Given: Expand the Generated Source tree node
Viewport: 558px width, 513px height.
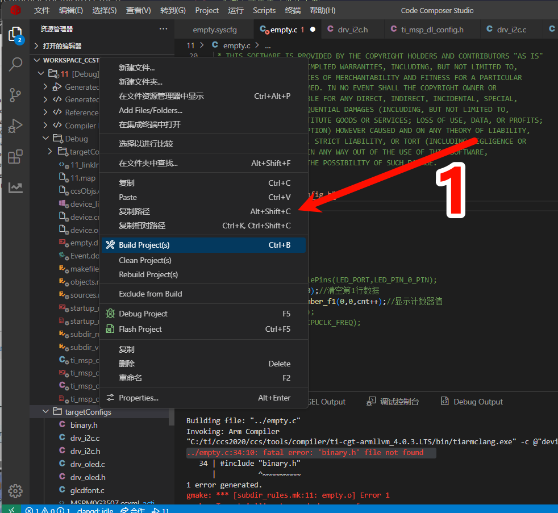Looking at the screenshot, I should click(45, 86).
